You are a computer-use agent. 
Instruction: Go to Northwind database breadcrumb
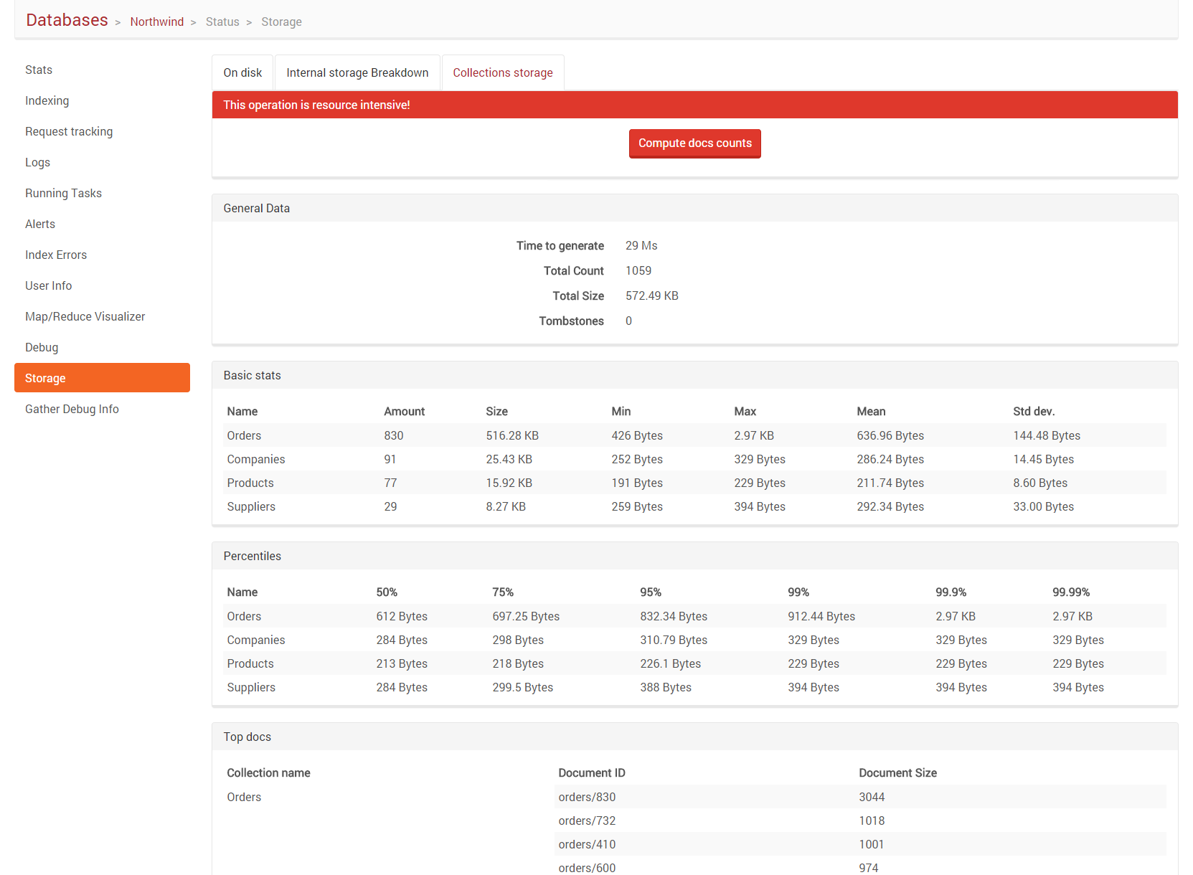pyautogui.click(x=156, y=22)
